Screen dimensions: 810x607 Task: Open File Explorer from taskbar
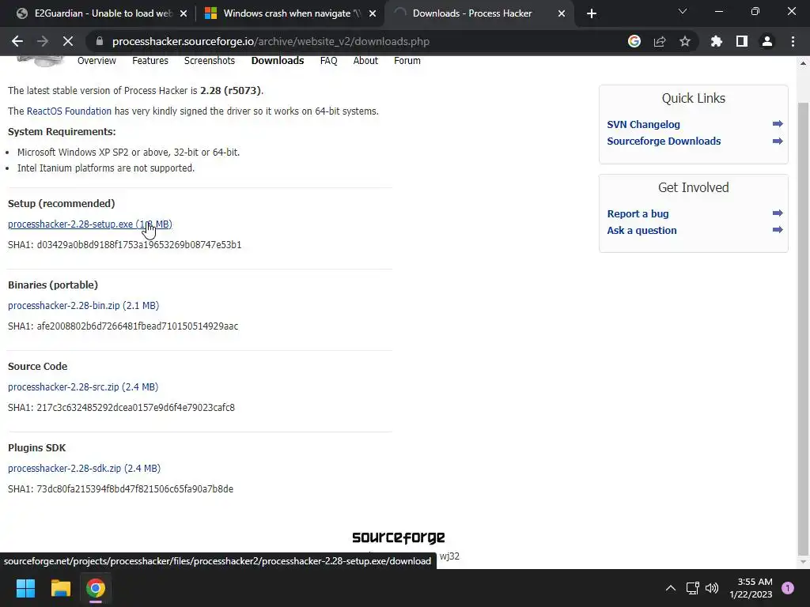60,588
